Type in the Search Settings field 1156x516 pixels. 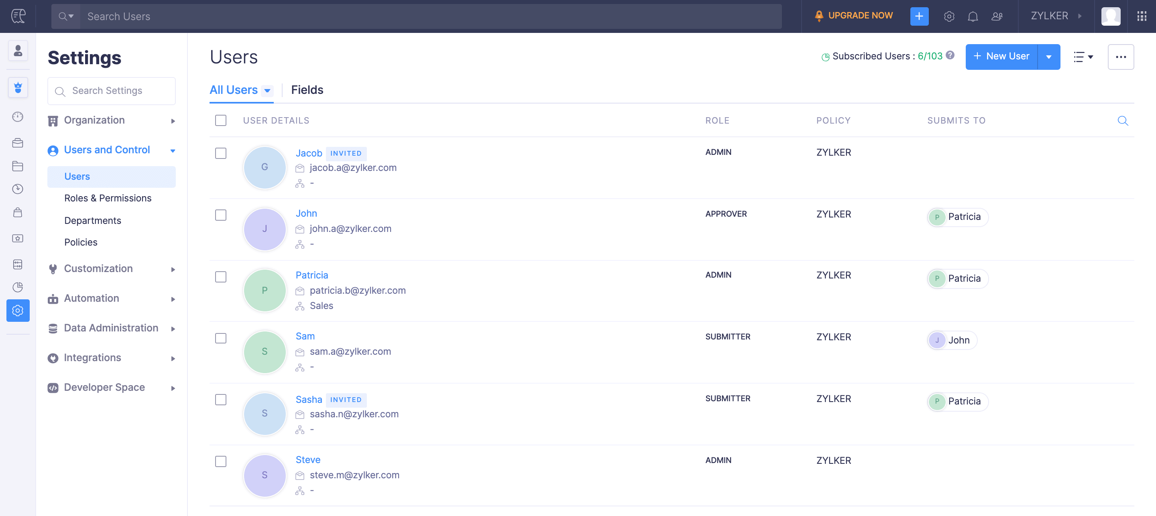point(111,91)
